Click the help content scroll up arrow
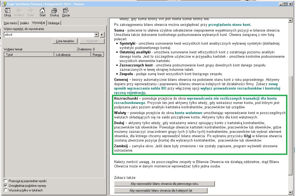This screenshot has width=295, height=196. pyautogui.click(x=290, y=20)
